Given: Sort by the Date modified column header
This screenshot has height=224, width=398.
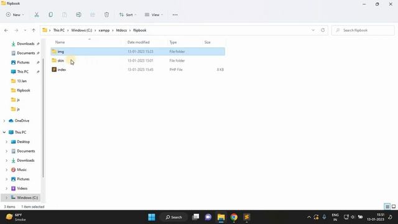Looking at the screenshot, I should (138, 42).
